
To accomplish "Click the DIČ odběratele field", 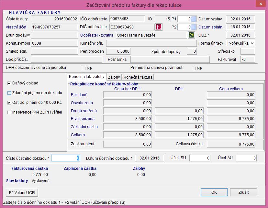I will (132, 27).
